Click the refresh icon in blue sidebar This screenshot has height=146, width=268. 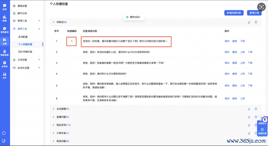coord(4,133)
